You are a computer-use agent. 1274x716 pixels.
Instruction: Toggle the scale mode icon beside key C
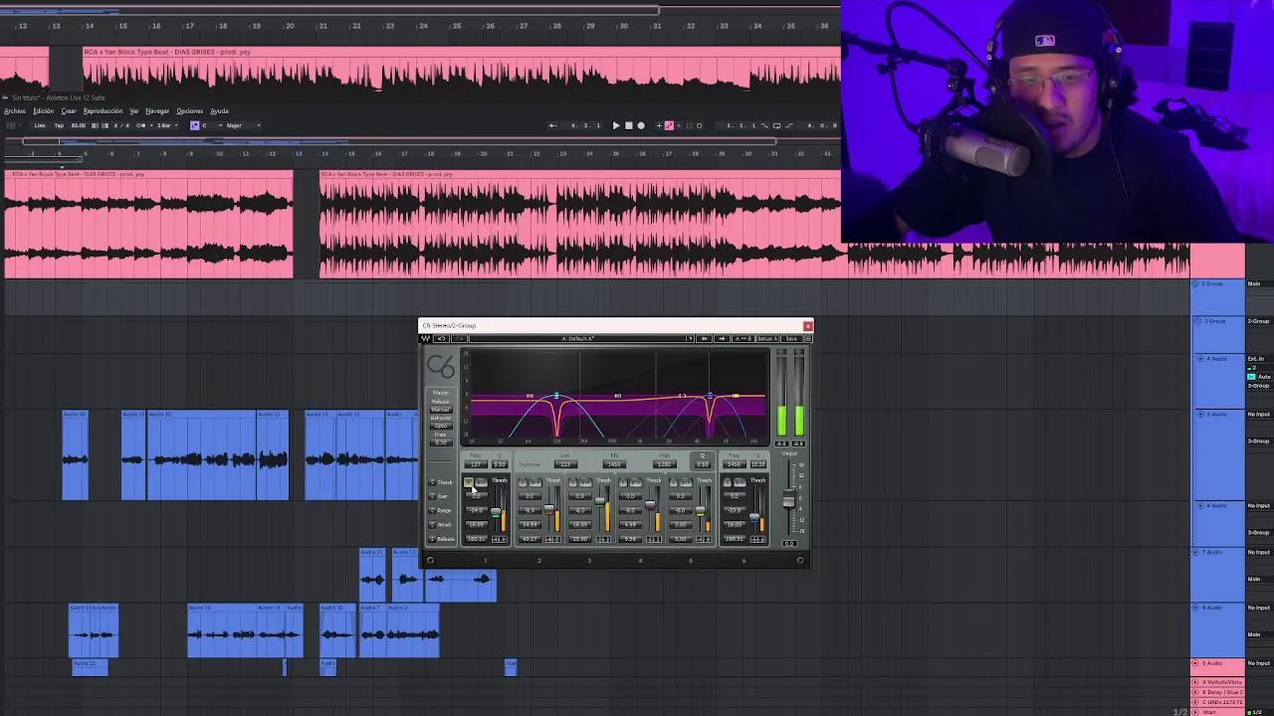(194, 125)
